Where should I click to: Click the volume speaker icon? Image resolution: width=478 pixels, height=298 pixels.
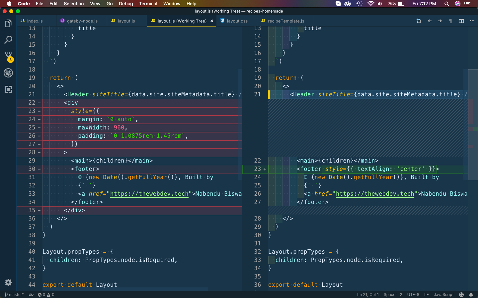click(x=380, y=4)
